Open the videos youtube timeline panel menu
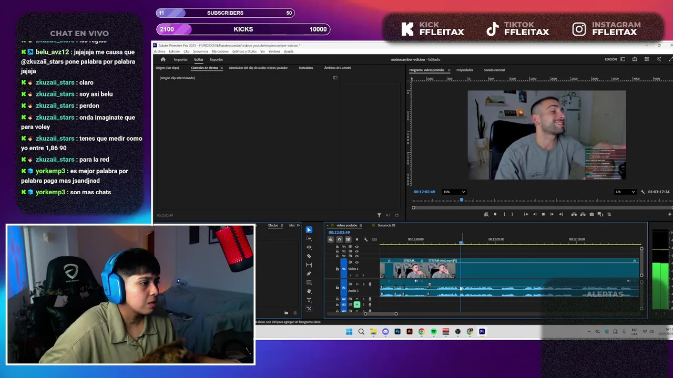Viewport: 673px width, 378px height. (x=362, y=226)
